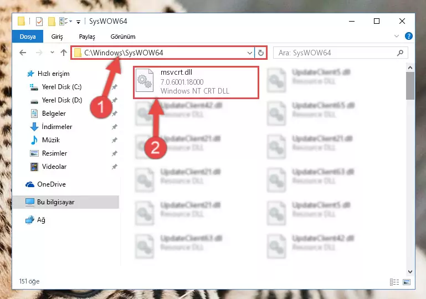Open Resimler folder in sidebar

[54, 153]
